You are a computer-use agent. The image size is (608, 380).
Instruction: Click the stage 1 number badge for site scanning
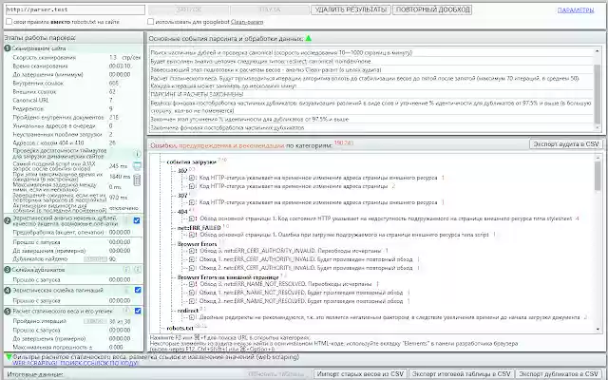[x=8, y=48]
